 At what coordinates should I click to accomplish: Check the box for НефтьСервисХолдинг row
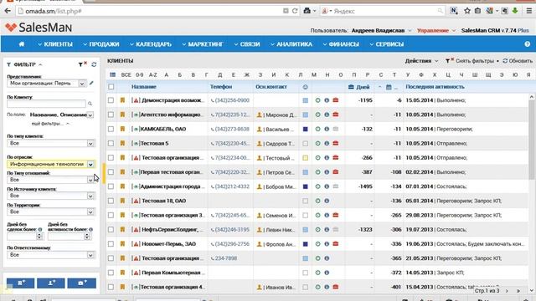click(111, 229)
